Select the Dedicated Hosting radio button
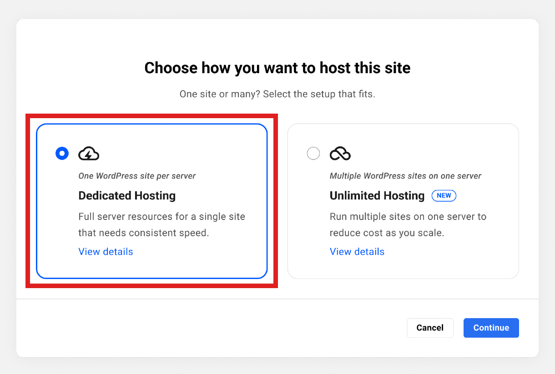Image resolution: width=555 pixels, height=374 pixels. pyautogui.click(x=62, y=154)
